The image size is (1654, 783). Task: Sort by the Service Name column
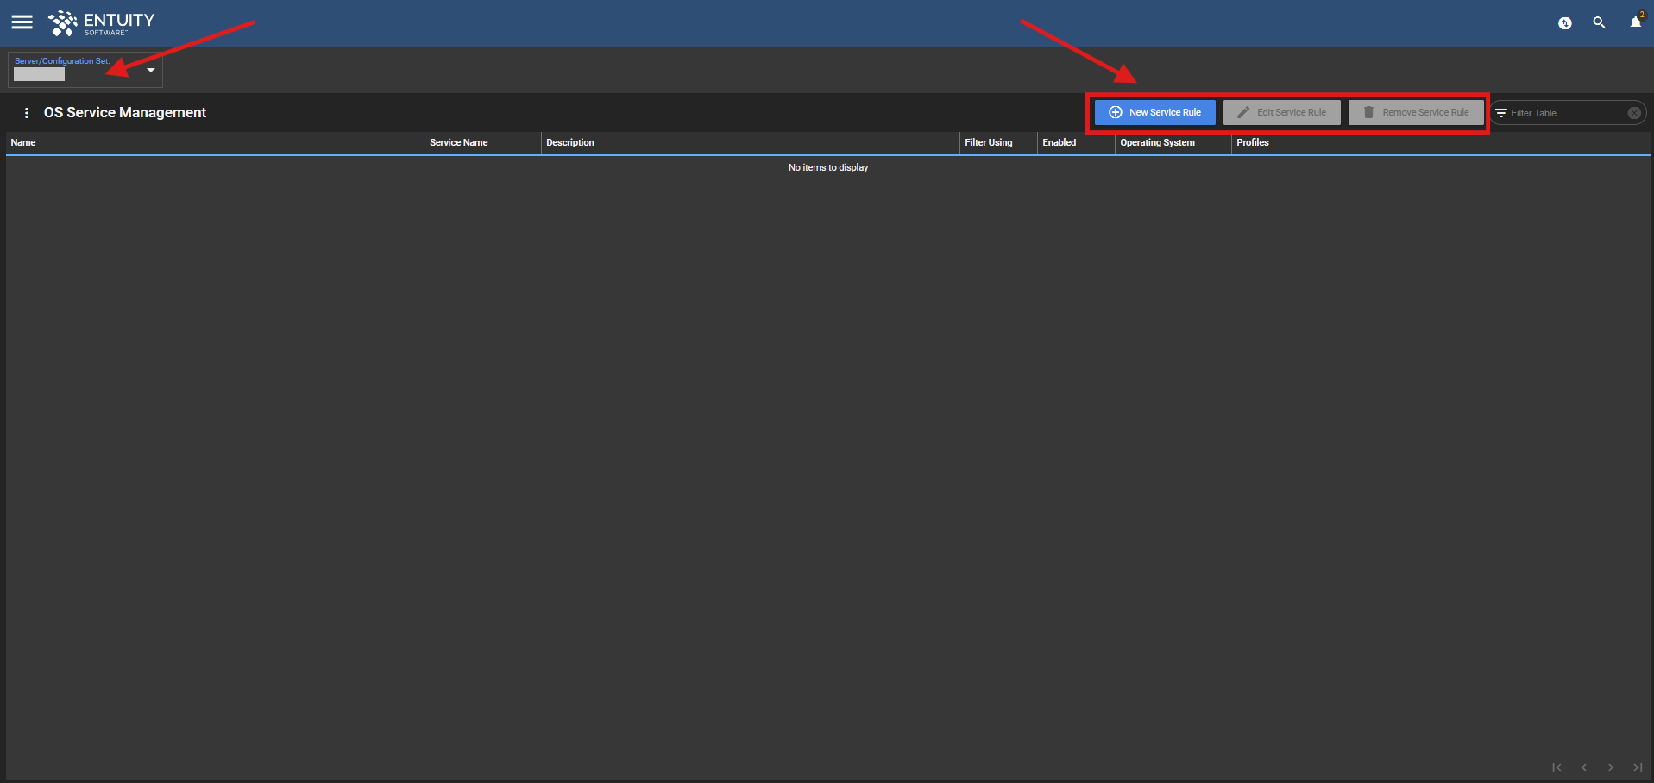point(482,143)
